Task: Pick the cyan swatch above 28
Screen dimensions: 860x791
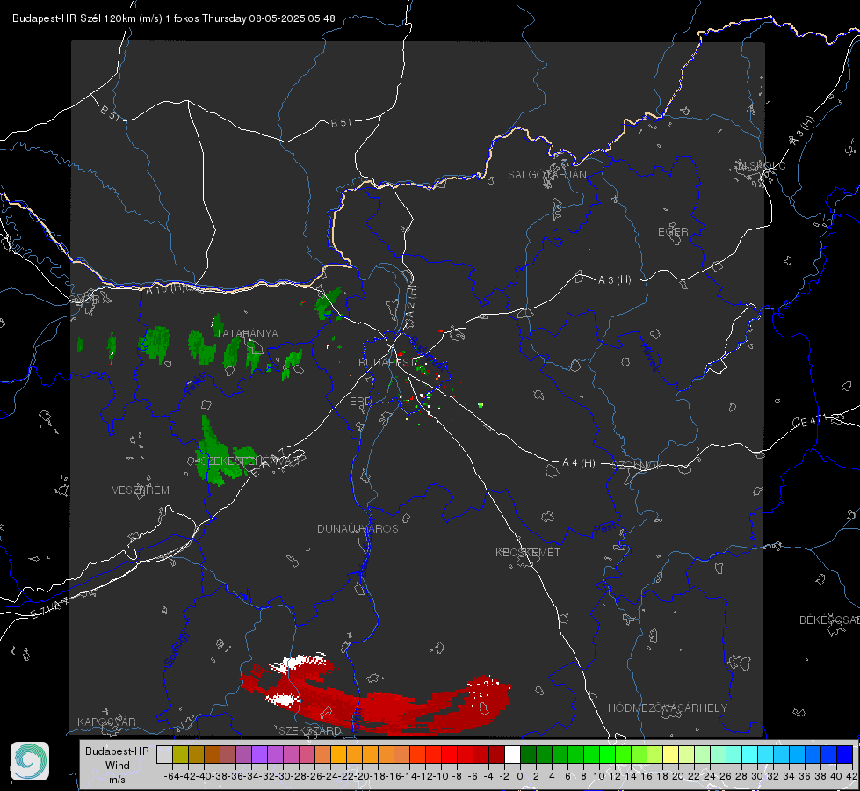Action: 750,755
